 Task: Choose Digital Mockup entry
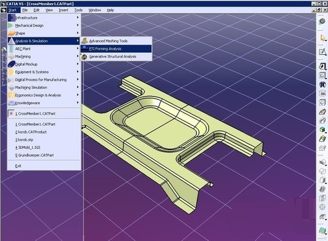tap(44, 64)
